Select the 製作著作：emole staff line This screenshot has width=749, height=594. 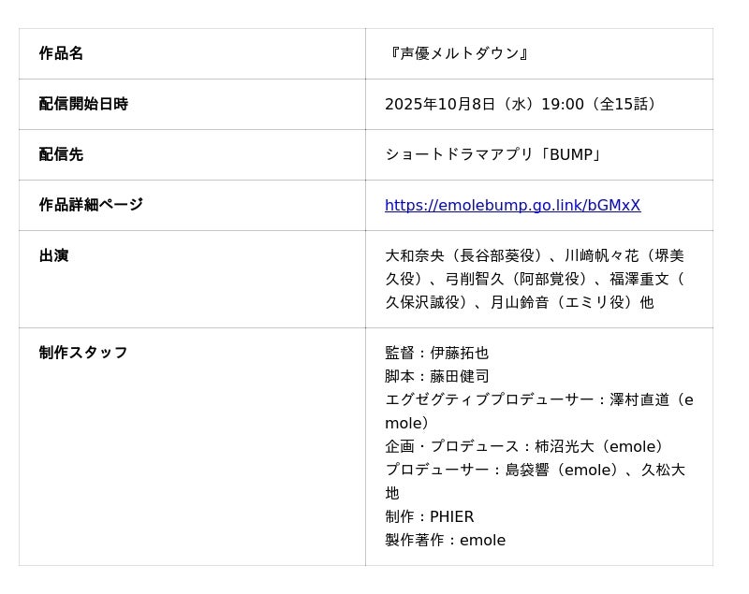(x=445, y=540)
